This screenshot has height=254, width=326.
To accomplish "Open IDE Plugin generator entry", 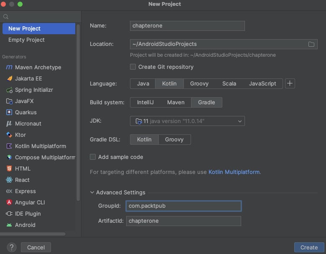I will tap(39, 214).
